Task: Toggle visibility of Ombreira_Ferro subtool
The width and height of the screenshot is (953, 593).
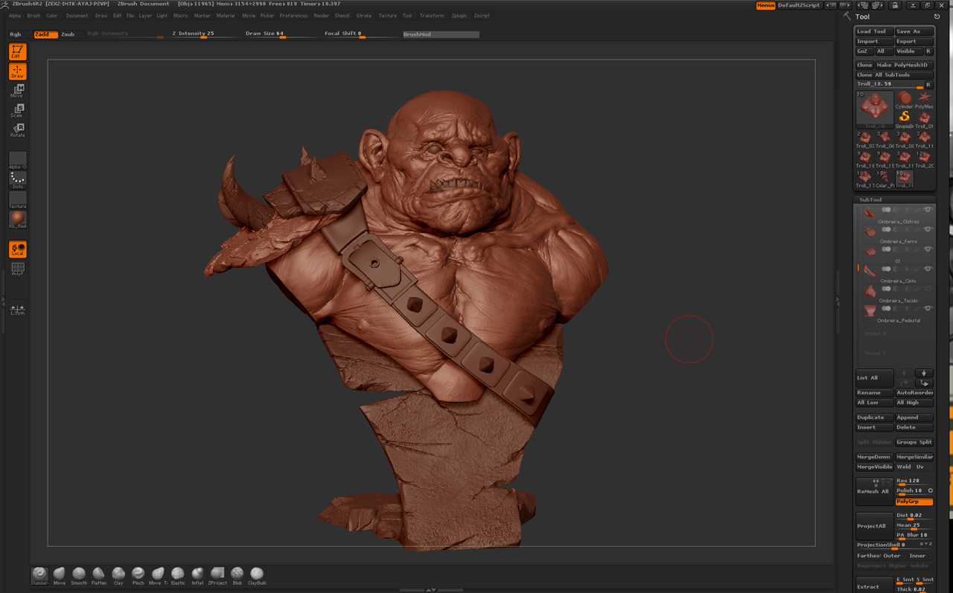Action: 928,229
